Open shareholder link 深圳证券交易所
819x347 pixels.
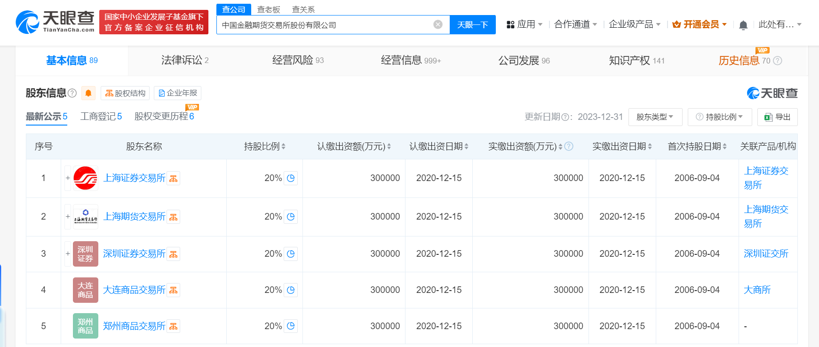pyautogui.click(x=134, y=253)
